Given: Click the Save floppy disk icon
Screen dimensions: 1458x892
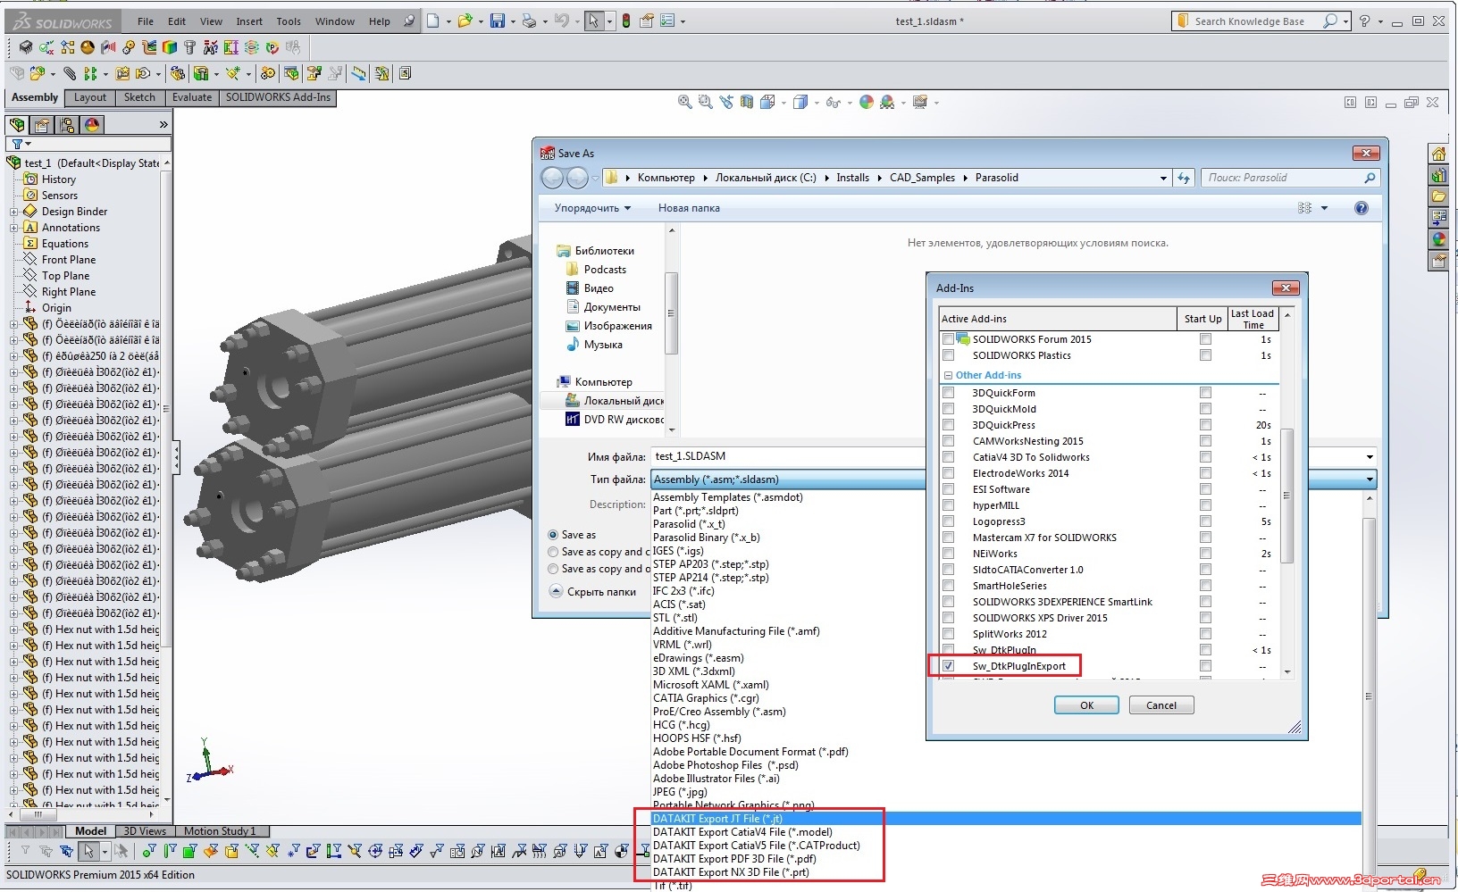Looking at the screenshot, I should pos(498,21).
